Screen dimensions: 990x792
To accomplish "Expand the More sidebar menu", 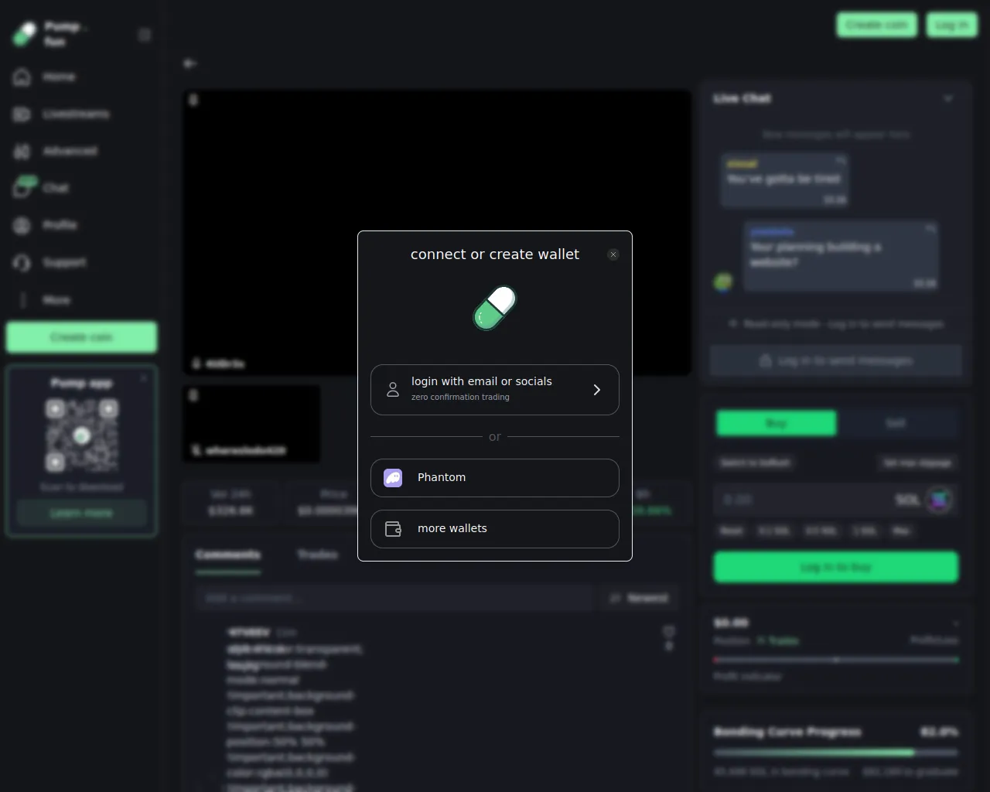I will coord(44,299).
